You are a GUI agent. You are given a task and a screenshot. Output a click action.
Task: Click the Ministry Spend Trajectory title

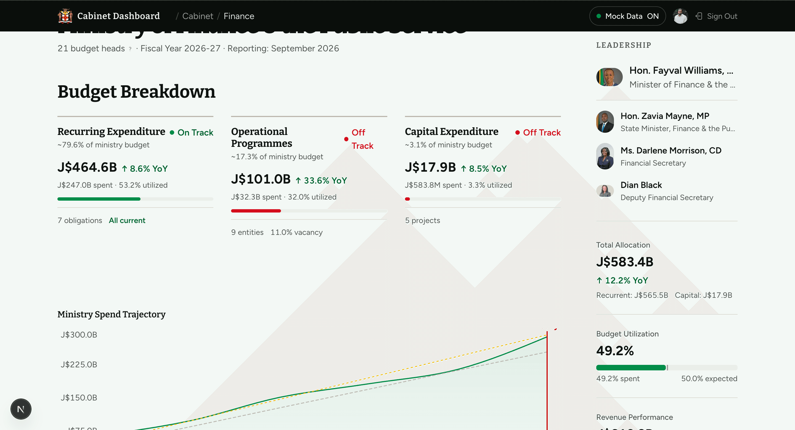112,314
